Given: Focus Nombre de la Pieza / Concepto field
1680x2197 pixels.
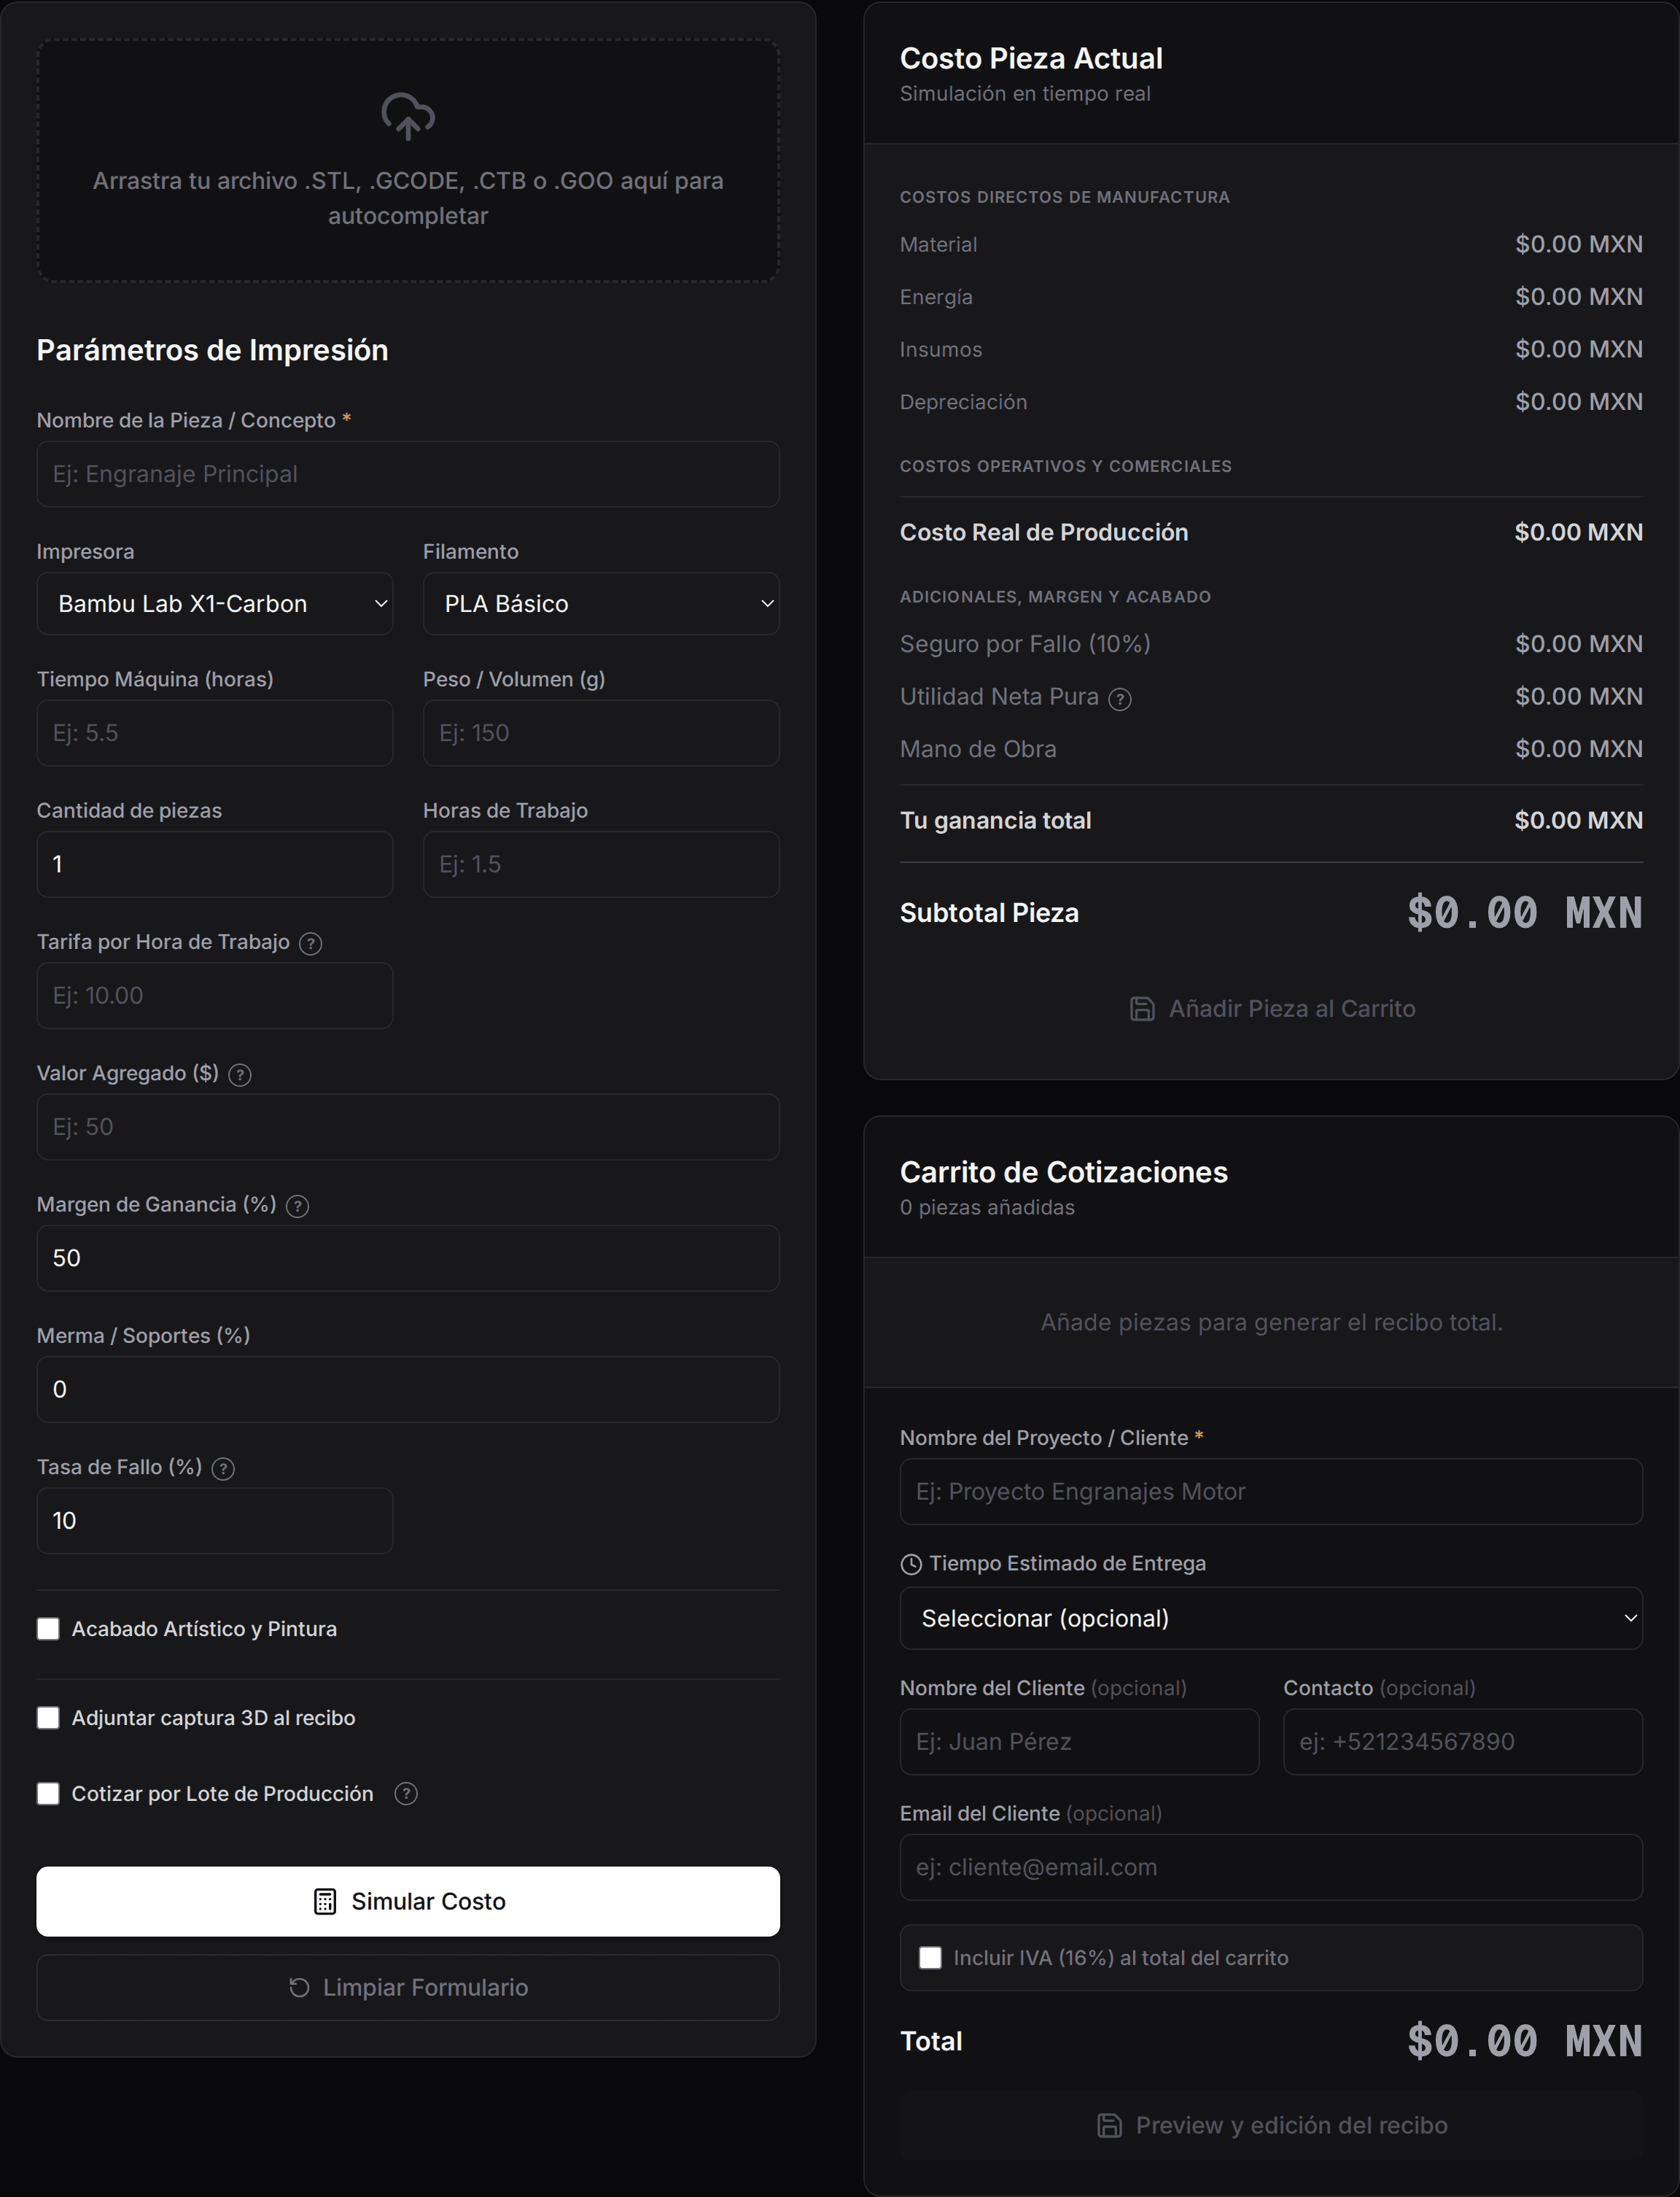Looking at the screenshot, I should tap(408, 474).
